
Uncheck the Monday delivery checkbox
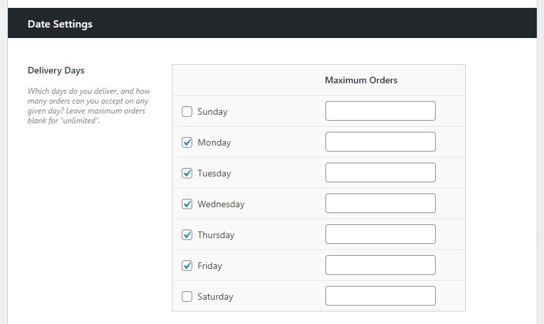[x=187, y=142]
